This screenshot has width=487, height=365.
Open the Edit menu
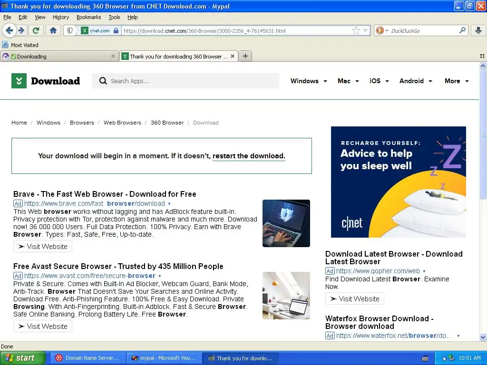coord(23,17)
